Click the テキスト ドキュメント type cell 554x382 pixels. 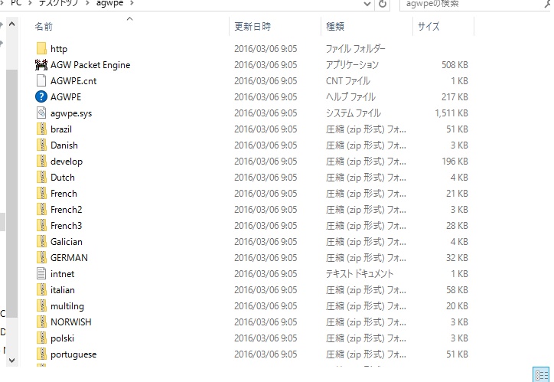360,274
